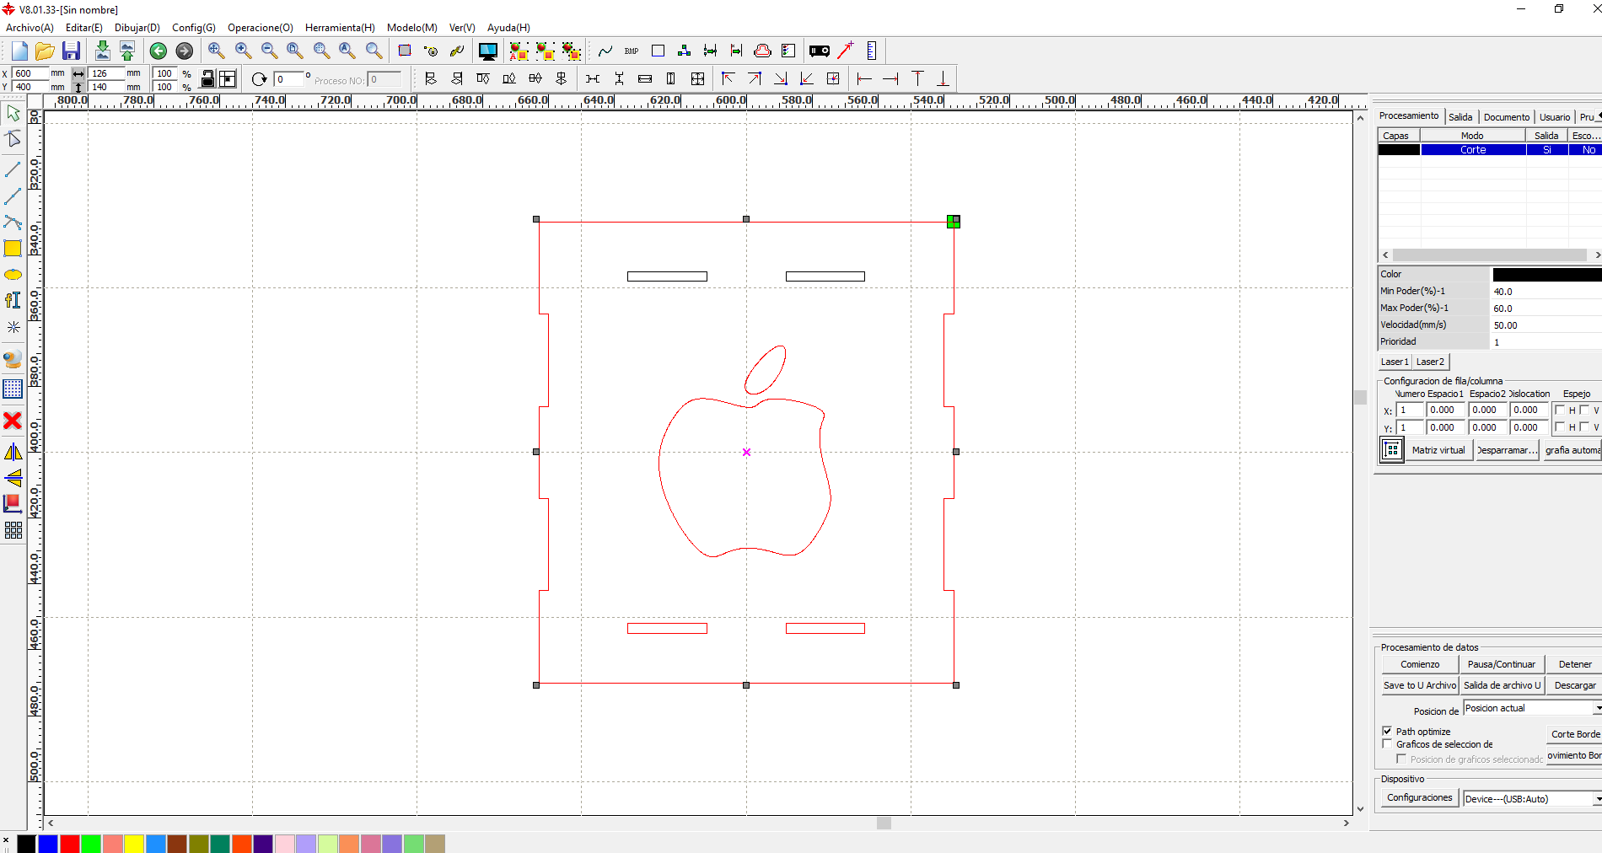Open the Device (USB:Auto) dropdown

coord(1532,799)
